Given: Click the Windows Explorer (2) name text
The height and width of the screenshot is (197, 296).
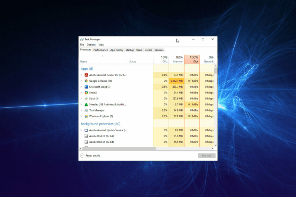Looking at the screenshot, I should click(101, 116).
